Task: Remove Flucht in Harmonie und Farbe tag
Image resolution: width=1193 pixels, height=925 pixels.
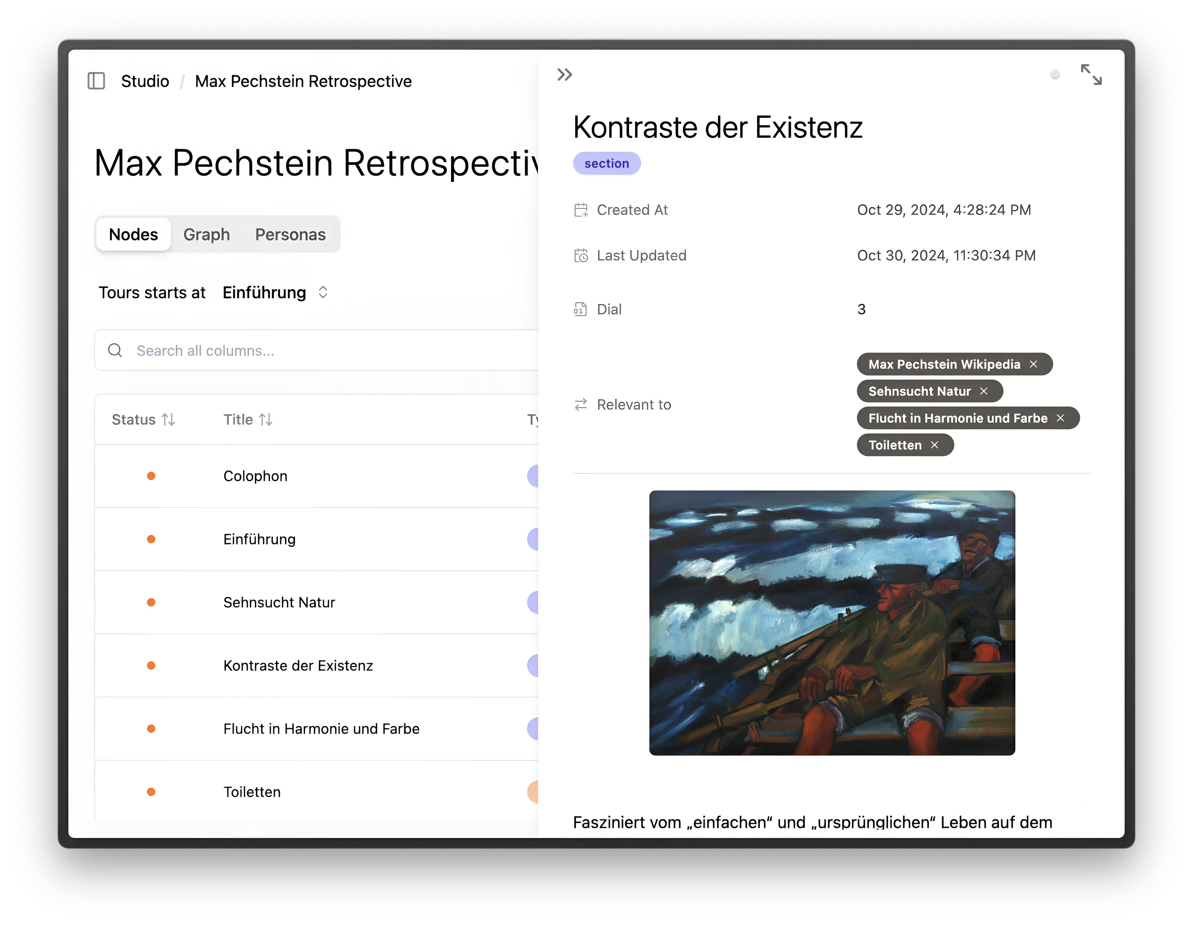Action: [x=1060, y=418]
